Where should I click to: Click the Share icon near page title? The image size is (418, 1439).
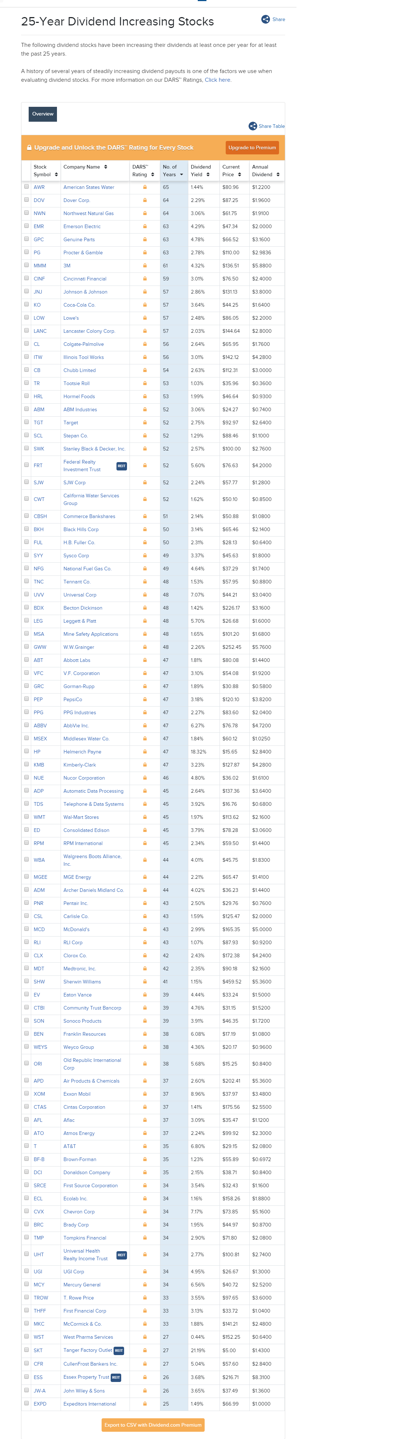tap(265, 19)
